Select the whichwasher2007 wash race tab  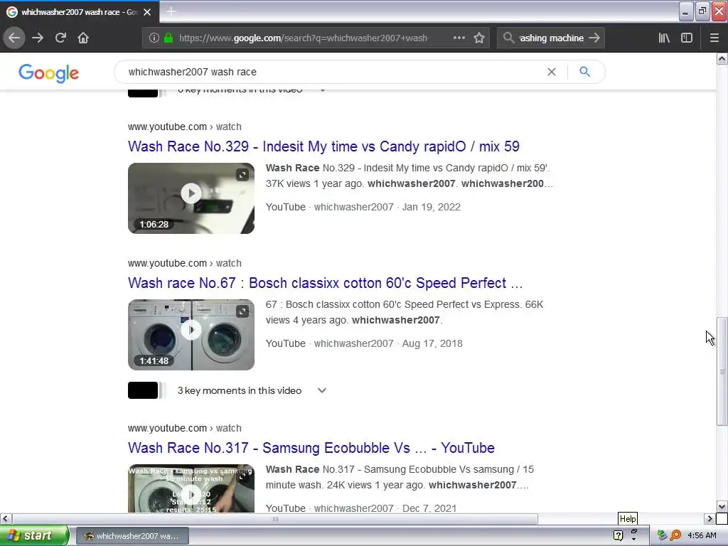coord(79,12)
